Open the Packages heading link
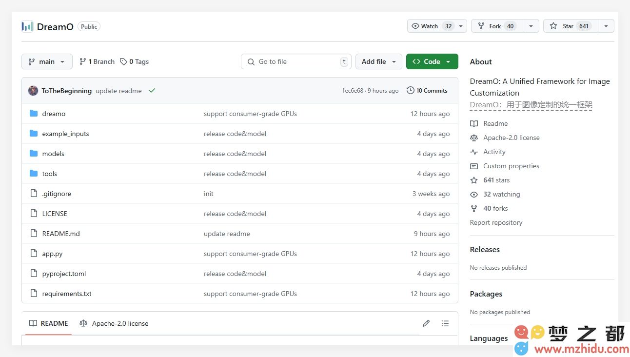Image resolution: width=630 pixels, height=357 pixels. [x=486, y=294]
